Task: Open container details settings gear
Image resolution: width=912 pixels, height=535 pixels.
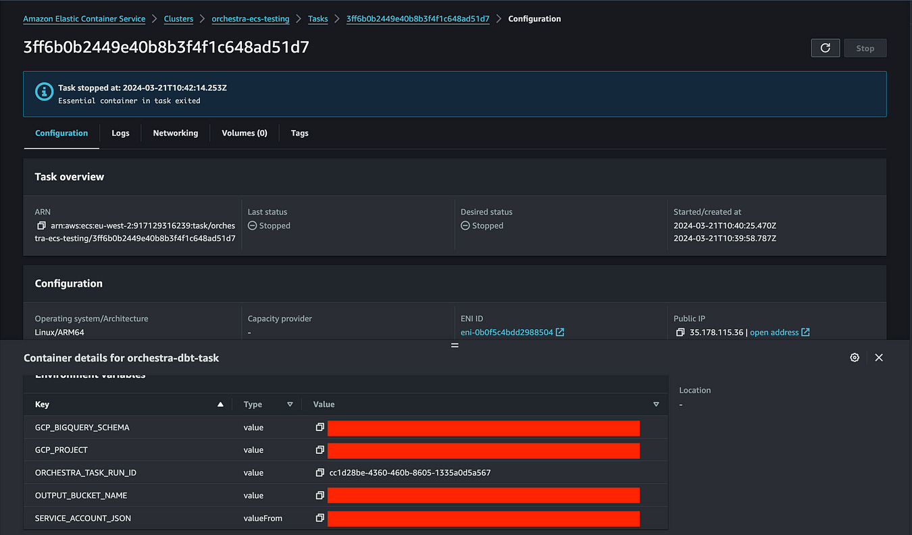Action: pyautogui.click(x=855, y=358)
